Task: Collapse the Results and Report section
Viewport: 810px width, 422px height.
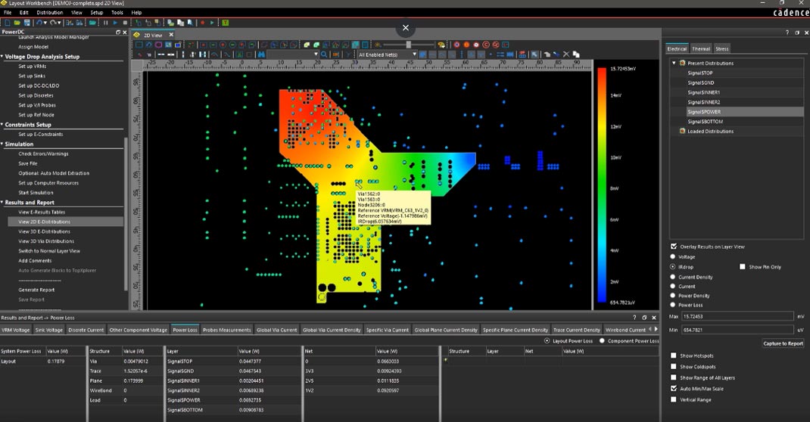Action: pyautogui.click(x=2, y=202)
